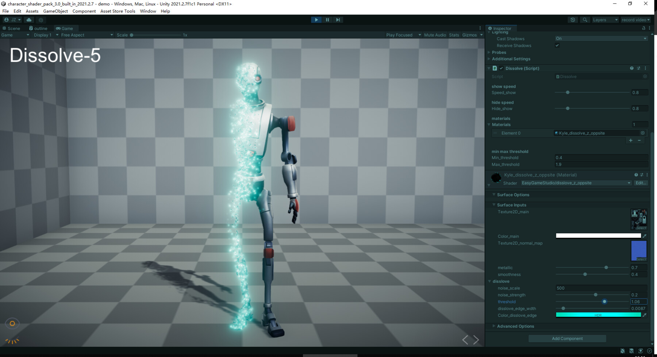The height and width of the screenshot is (357, 657).
Task: Click Edit next to the dissolve shader
Action: coord(641,183)
